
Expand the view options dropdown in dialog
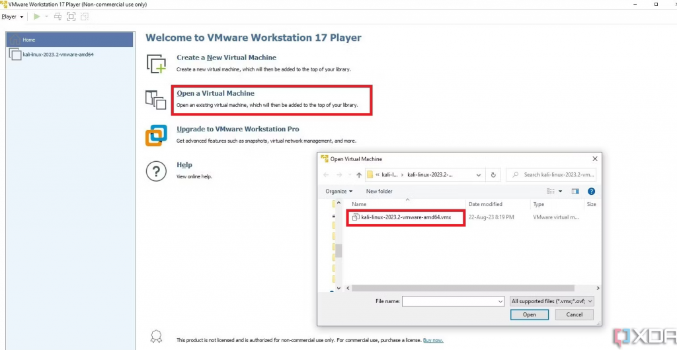click(x=561, y=191)
